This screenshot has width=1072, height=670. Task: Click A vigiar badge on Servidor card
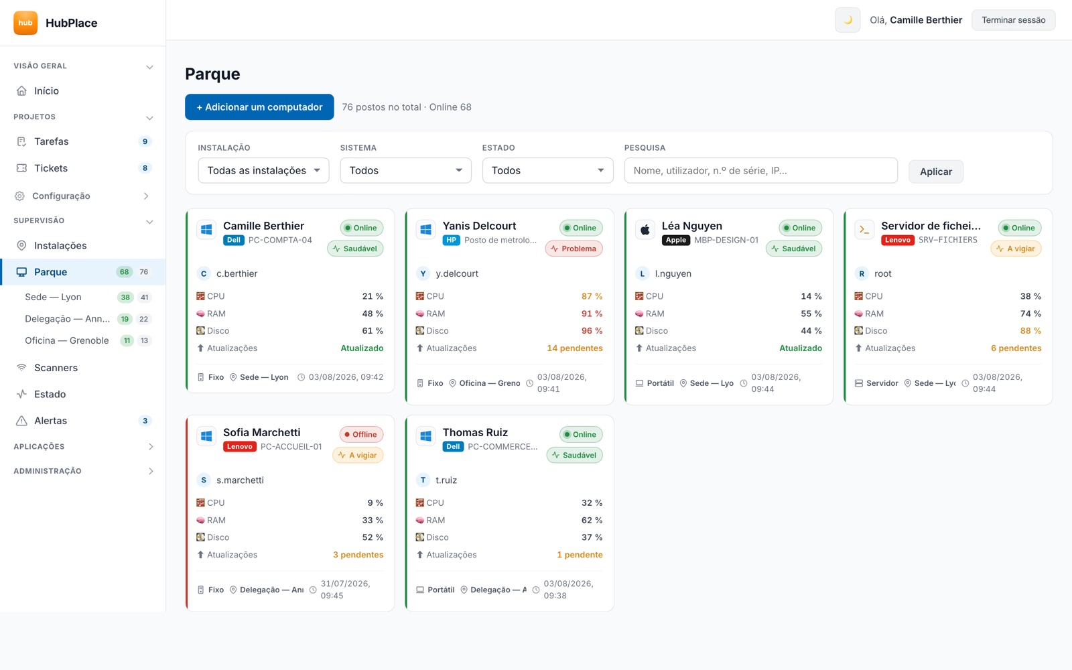[x=1016, y=249]
